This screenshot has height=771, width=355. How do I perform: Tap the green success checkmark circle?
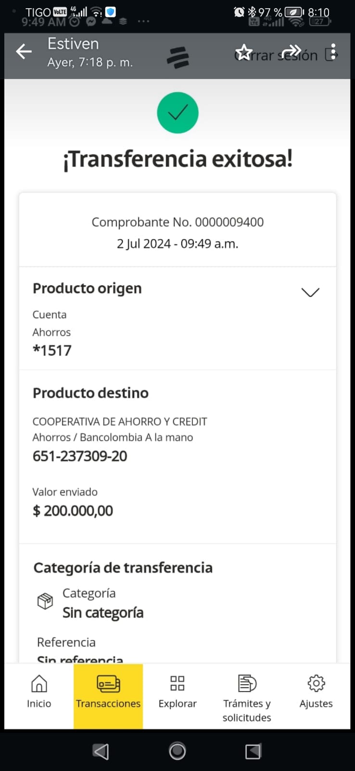point(177,113)
